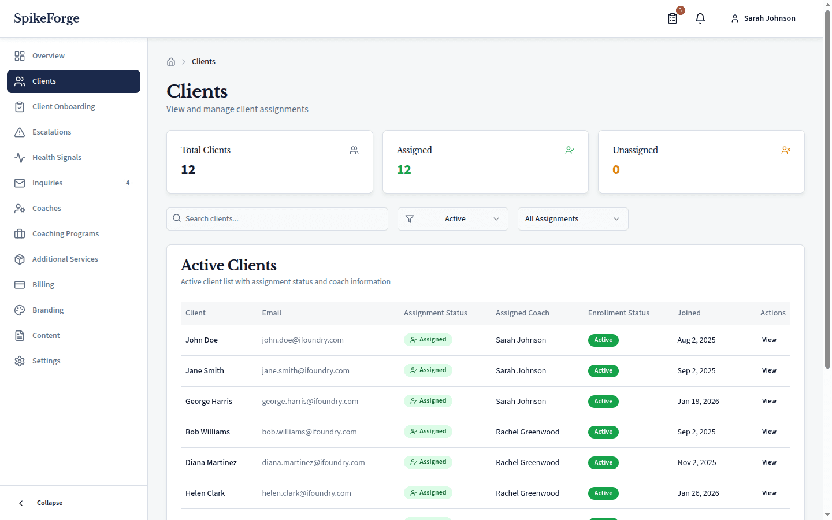Click View for George Harris

pos(769,400)
